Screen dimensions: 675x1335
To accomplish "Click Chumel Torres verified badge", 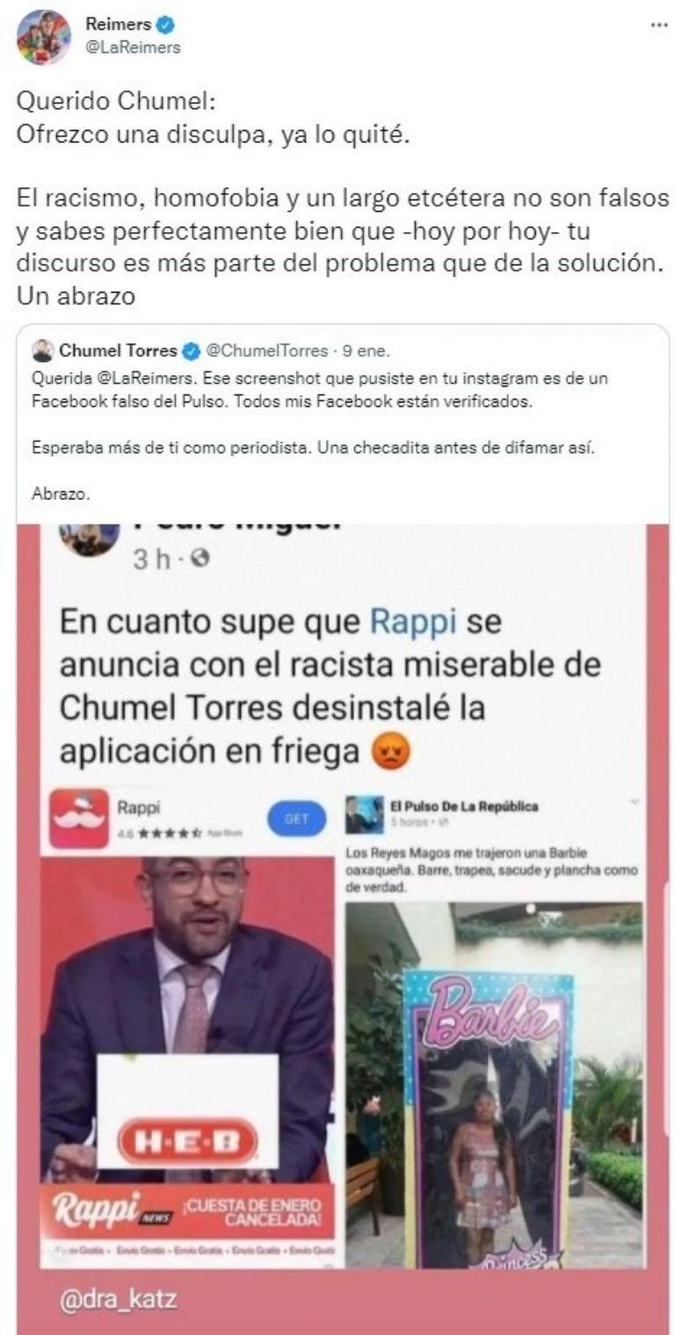I will [191, 352].
